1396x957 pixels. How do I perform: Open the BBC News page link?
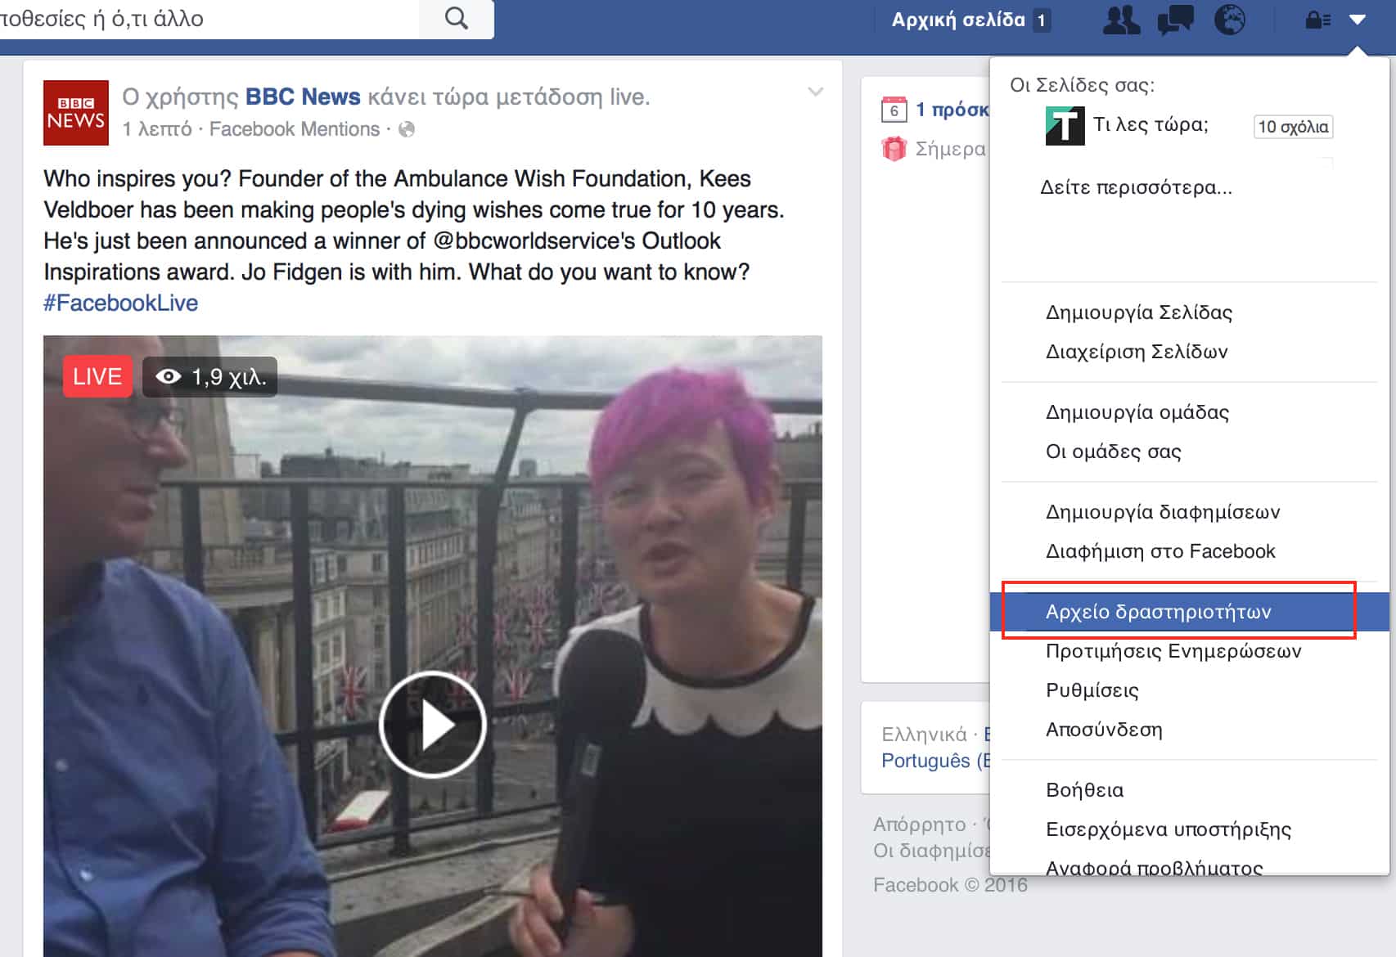pos(303,97)
